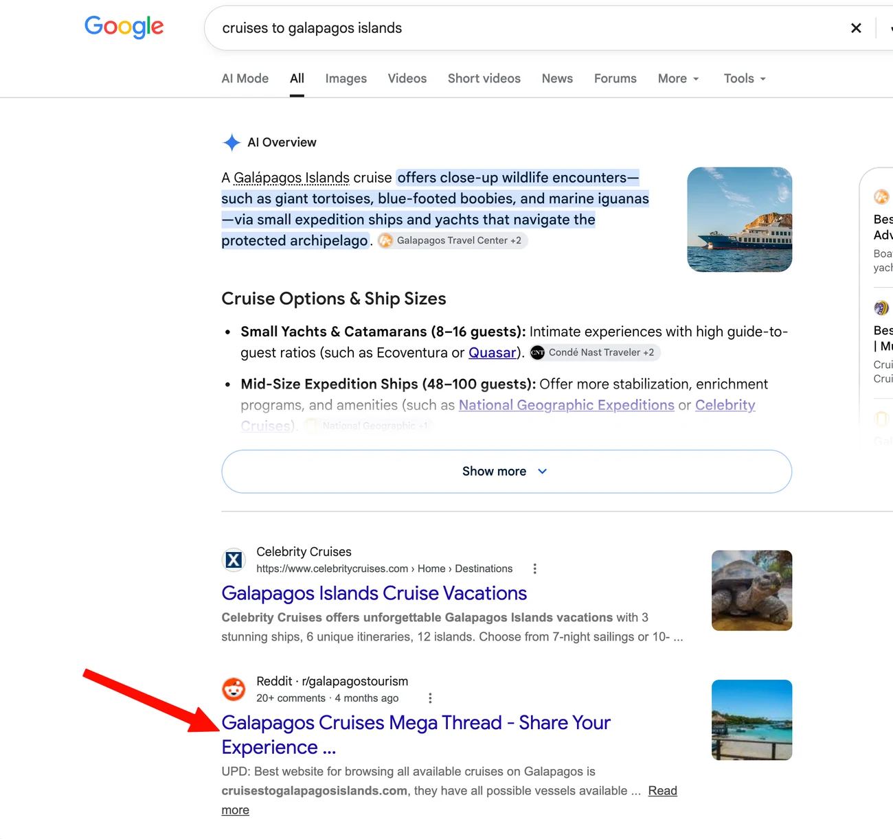
Task: Follow National Geographic Expeditions link
Action: point(567,405)
